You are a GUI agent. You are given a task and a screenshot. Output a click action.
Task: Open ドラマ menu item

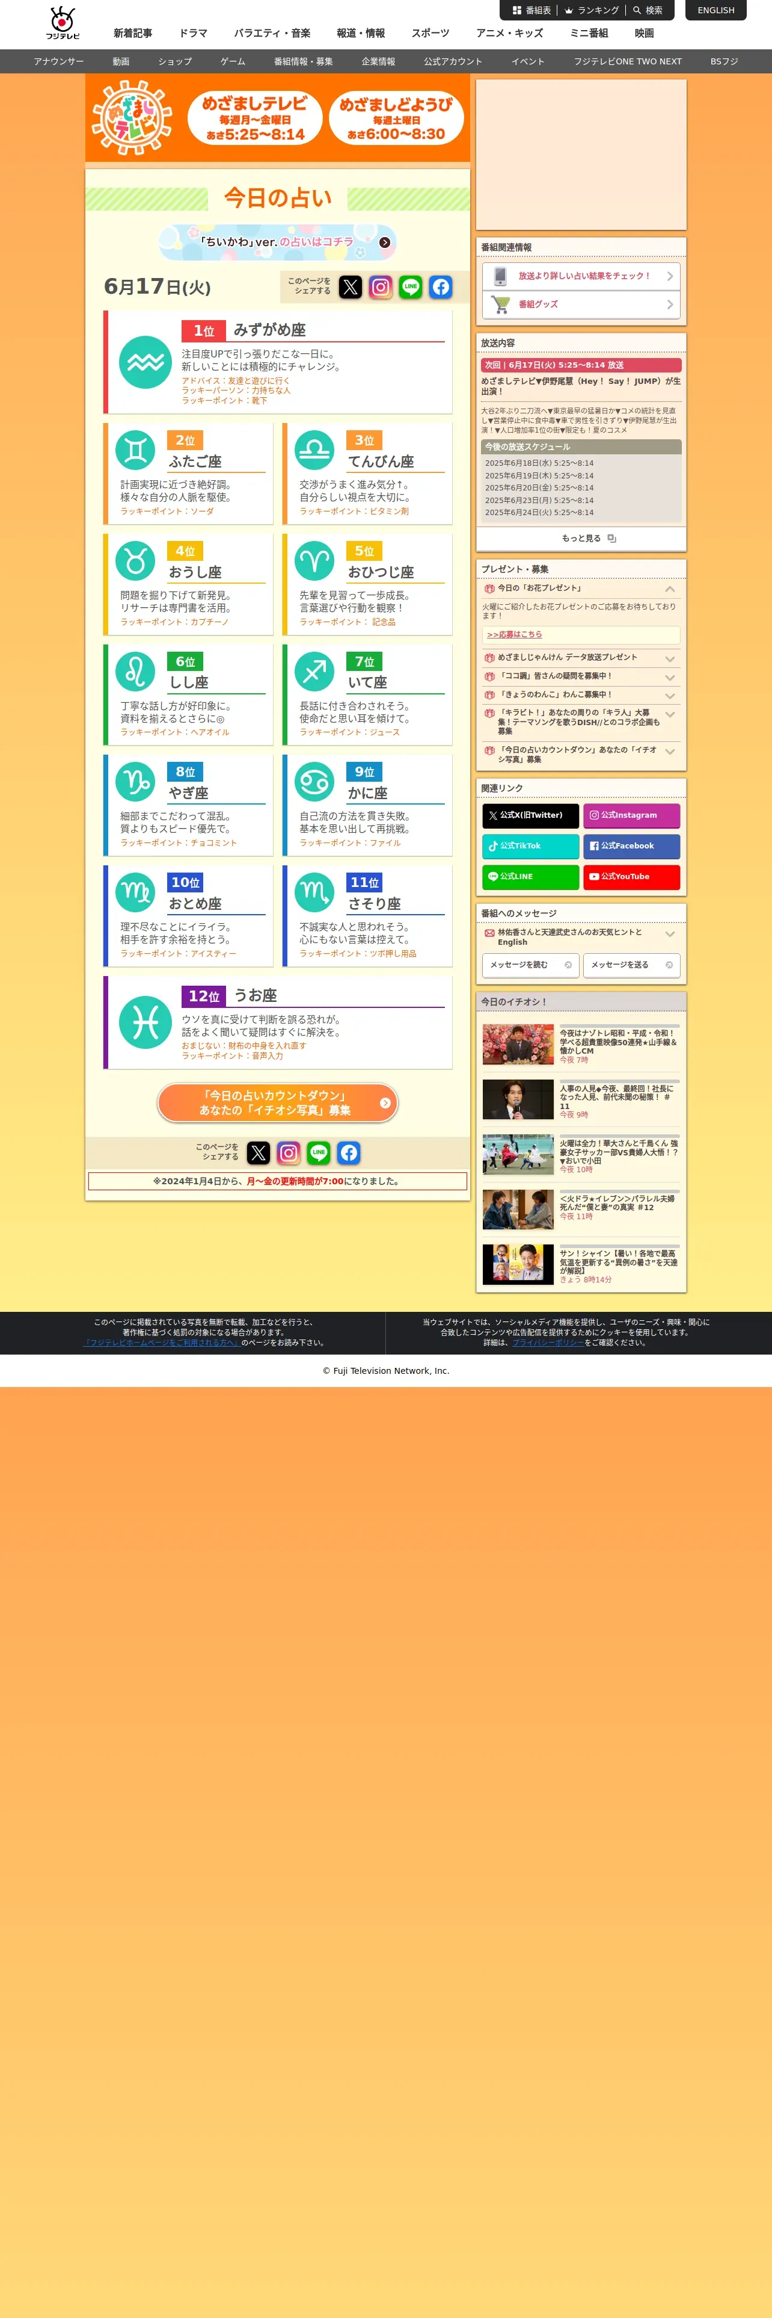click(193, 33)
